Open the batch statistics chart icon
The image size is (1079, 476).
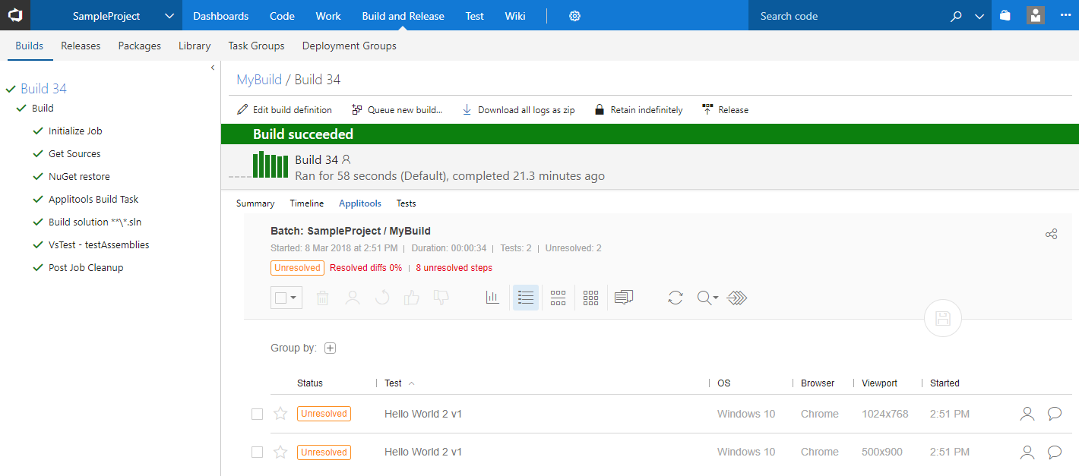pyautogui.click(x=492, y=298)
